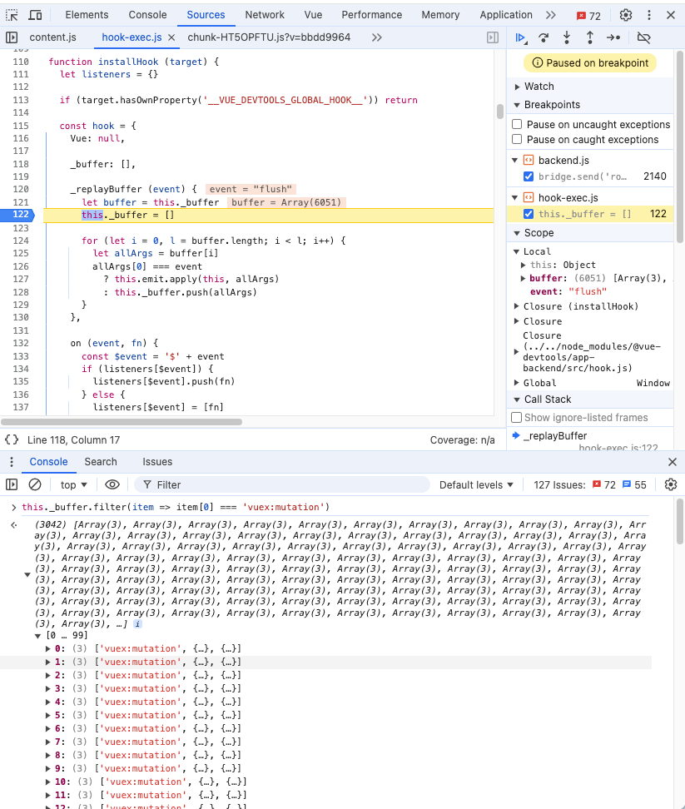This screenshot has width=685, height=809.
Task: Select the inspect element picker tool
Action: click(12, 15)
